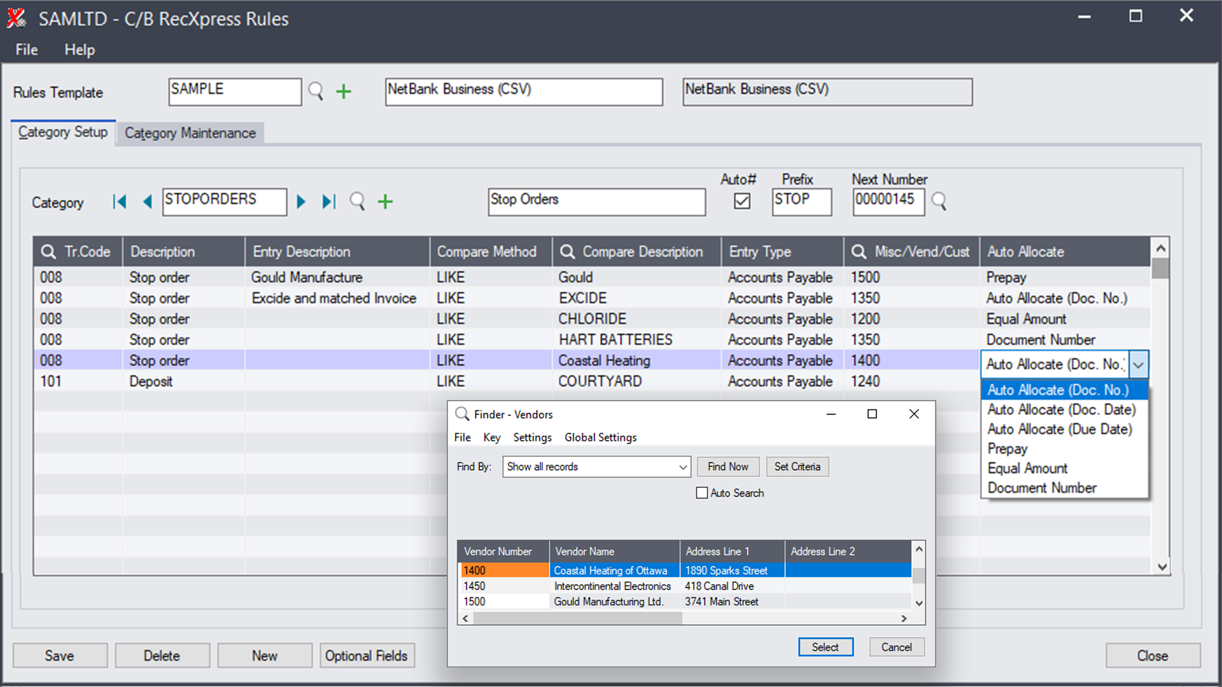Create new Category with green plus

(x=385, y=202)
